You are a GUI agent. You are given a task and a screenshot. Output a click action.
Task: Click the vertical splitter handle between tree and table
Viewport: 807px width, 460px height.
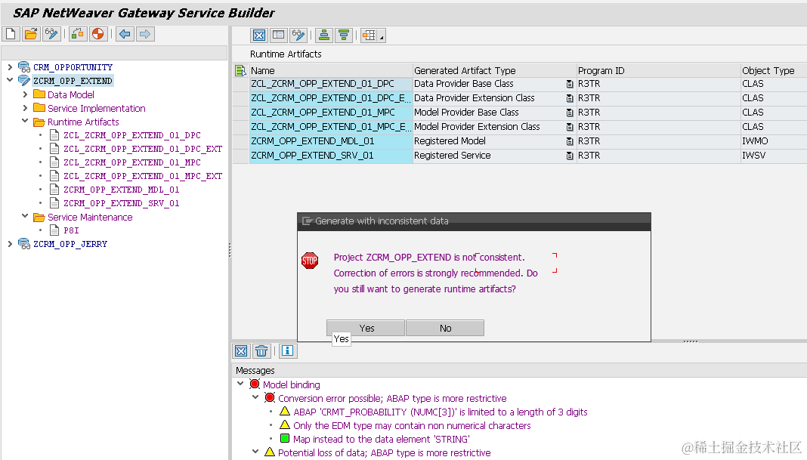[x=230, y=250]
